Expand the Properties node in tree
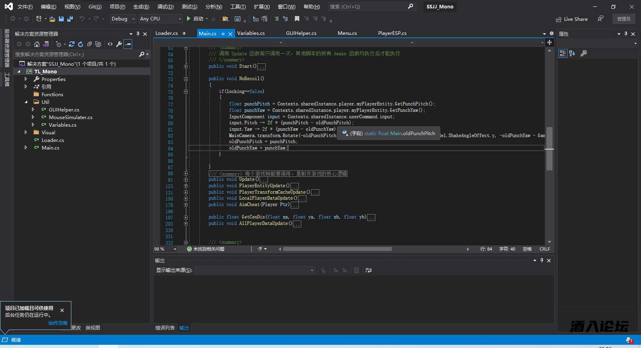641x348 pixels. (x=26, y=79)
